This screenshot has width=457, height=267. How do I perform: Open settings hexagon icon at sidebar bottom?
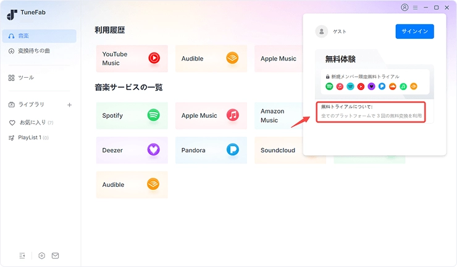(41, 256)
